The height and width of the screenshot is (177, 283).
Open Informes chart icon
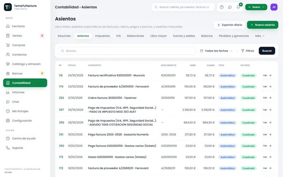[x=8, y=92]
